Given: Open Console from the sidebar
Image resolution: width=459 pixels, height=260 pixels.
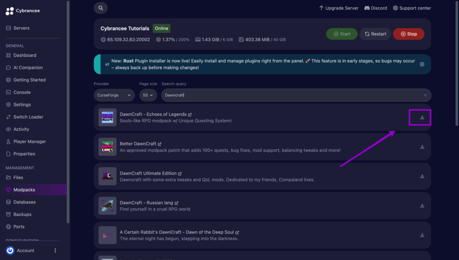Looking at the screenshot, I should [x=22, y=92].
